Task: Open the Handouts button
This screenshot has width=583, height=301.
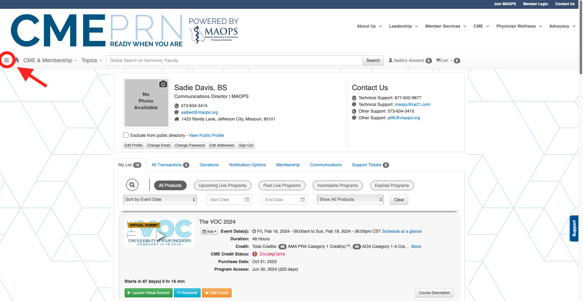Action: click(187, 293)
